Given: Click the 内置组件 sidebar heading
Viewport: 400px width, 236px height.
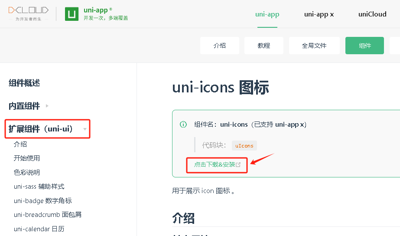Looking at the screenshot, I should 24,106.
